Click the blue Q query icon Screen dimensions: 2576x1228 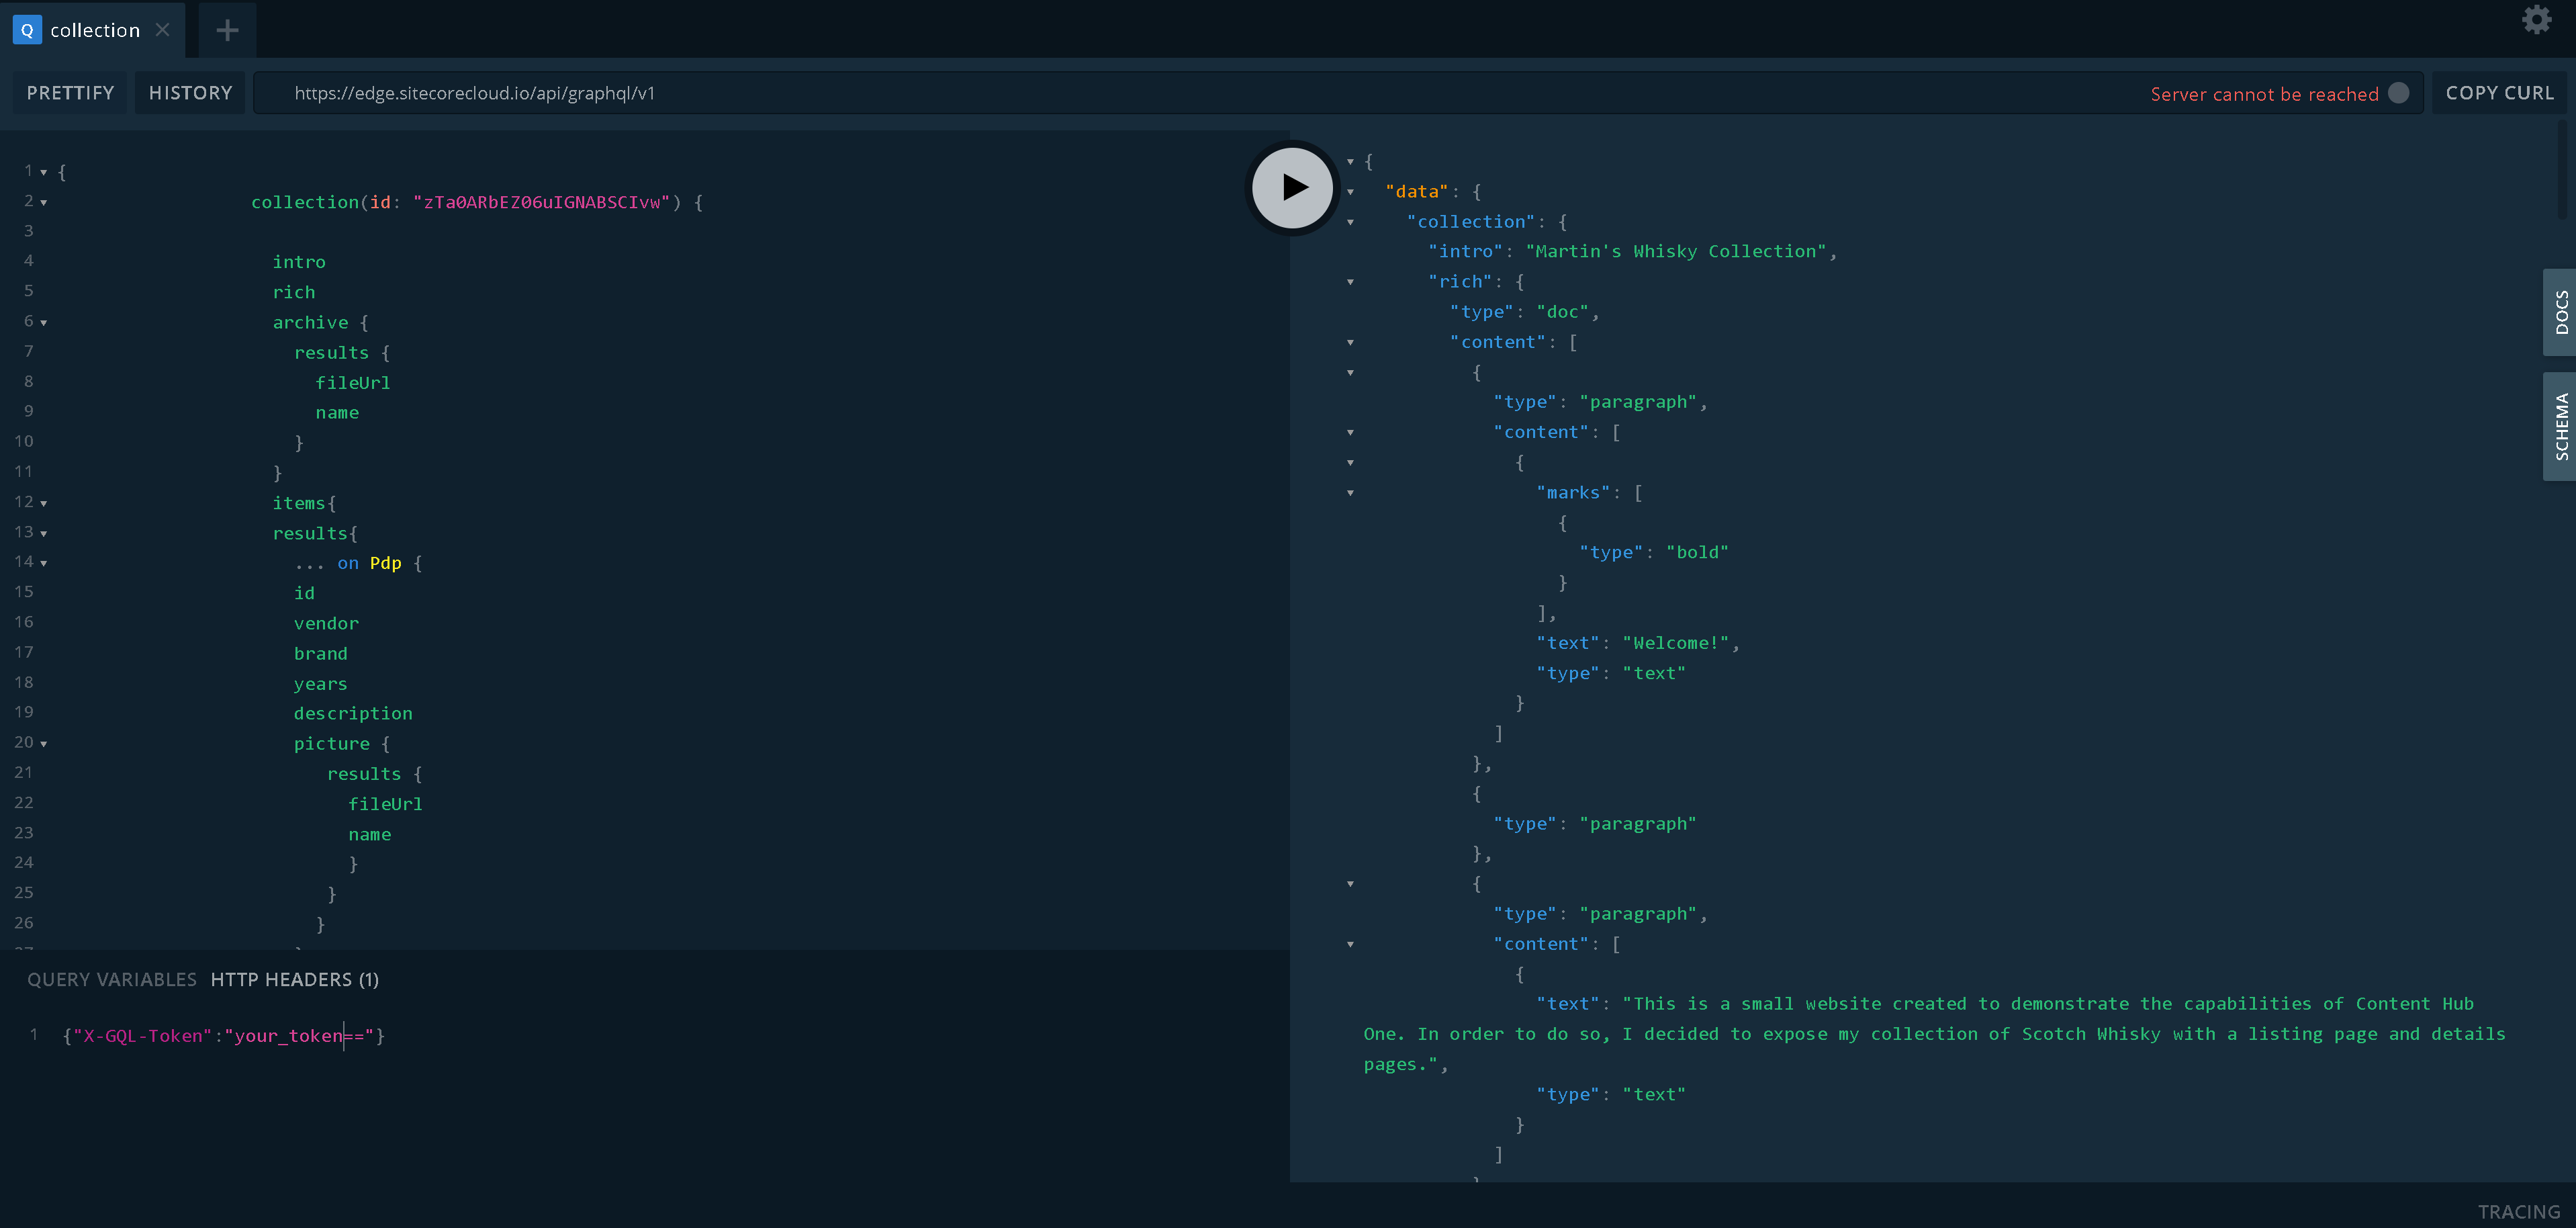(27, 30)
